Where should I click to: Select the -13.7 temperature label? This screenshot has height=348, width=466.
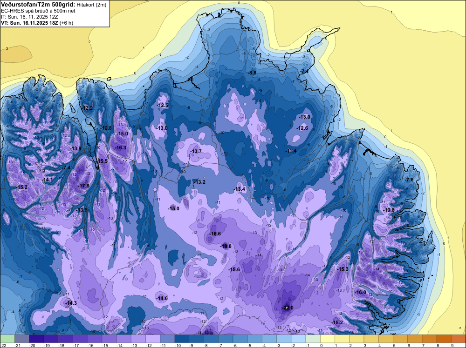point(196,151)
